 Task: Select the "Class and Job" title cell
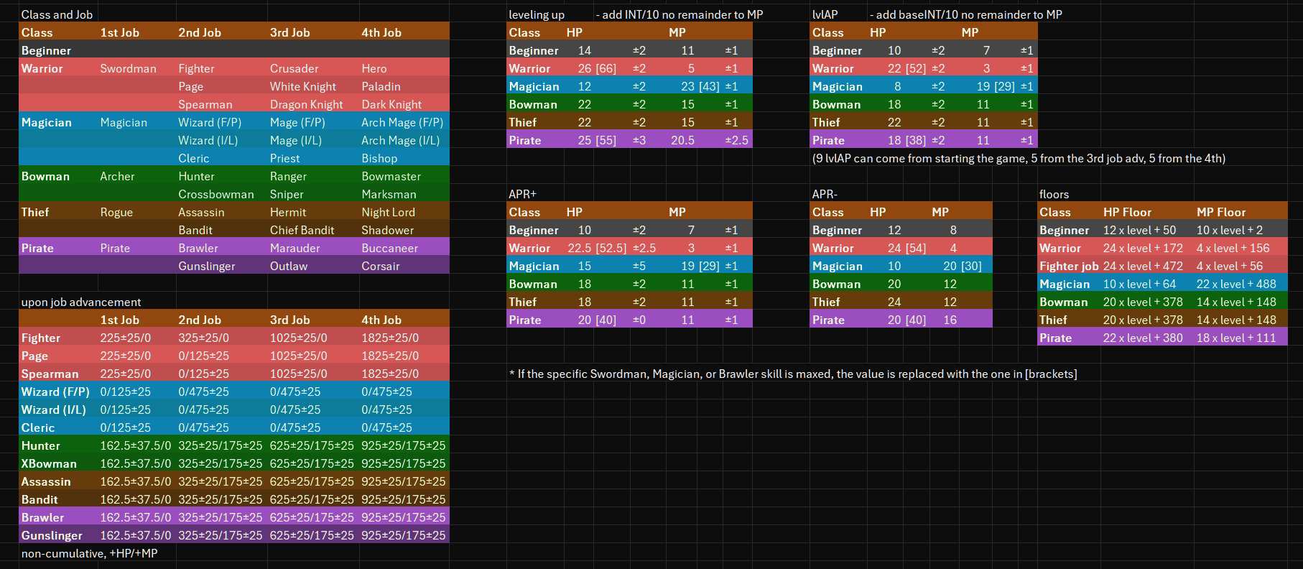coord(57,14)
